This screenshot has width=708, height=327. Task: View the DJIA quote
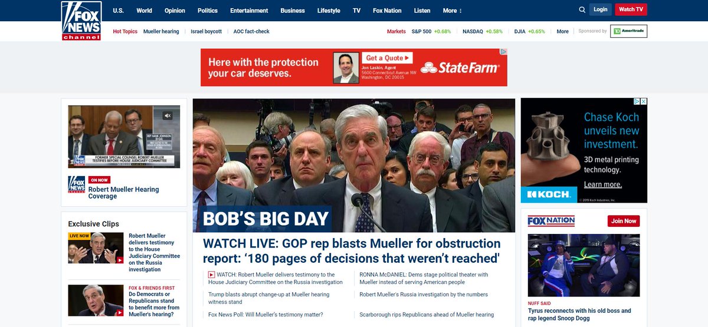pyautogui.click(x=530, y=31)
